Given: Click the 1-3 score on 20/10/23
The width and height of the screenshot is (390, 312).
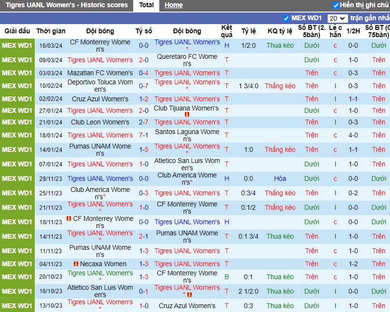Looking at the screenshot, I should (x=143, y=277).
